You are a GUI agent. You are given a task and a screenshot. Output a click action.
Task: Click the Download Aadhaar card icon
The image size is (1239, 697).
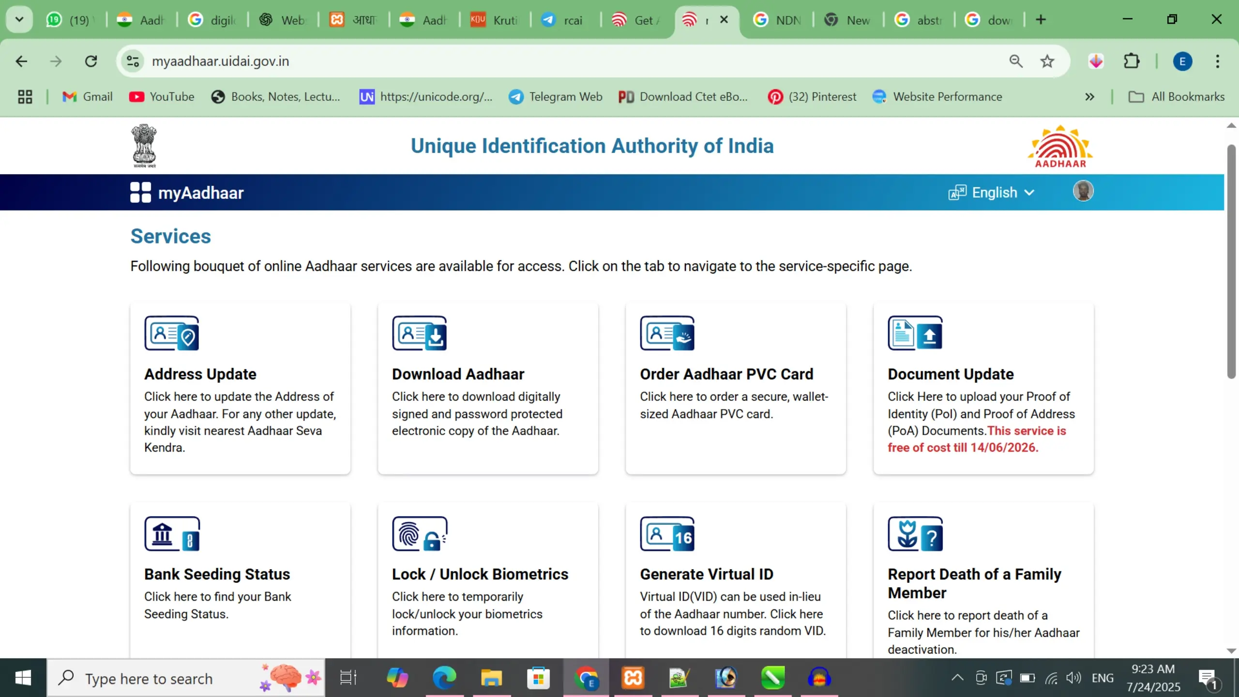tap(420, 333)
